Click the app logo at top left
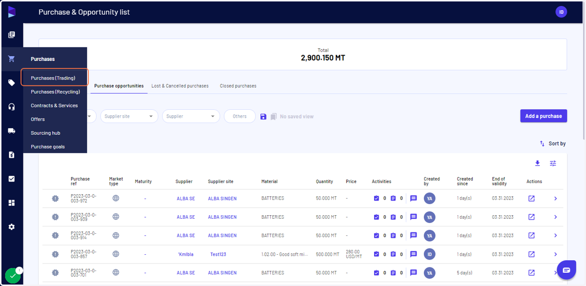586x286 pixels. click(12, 12)
